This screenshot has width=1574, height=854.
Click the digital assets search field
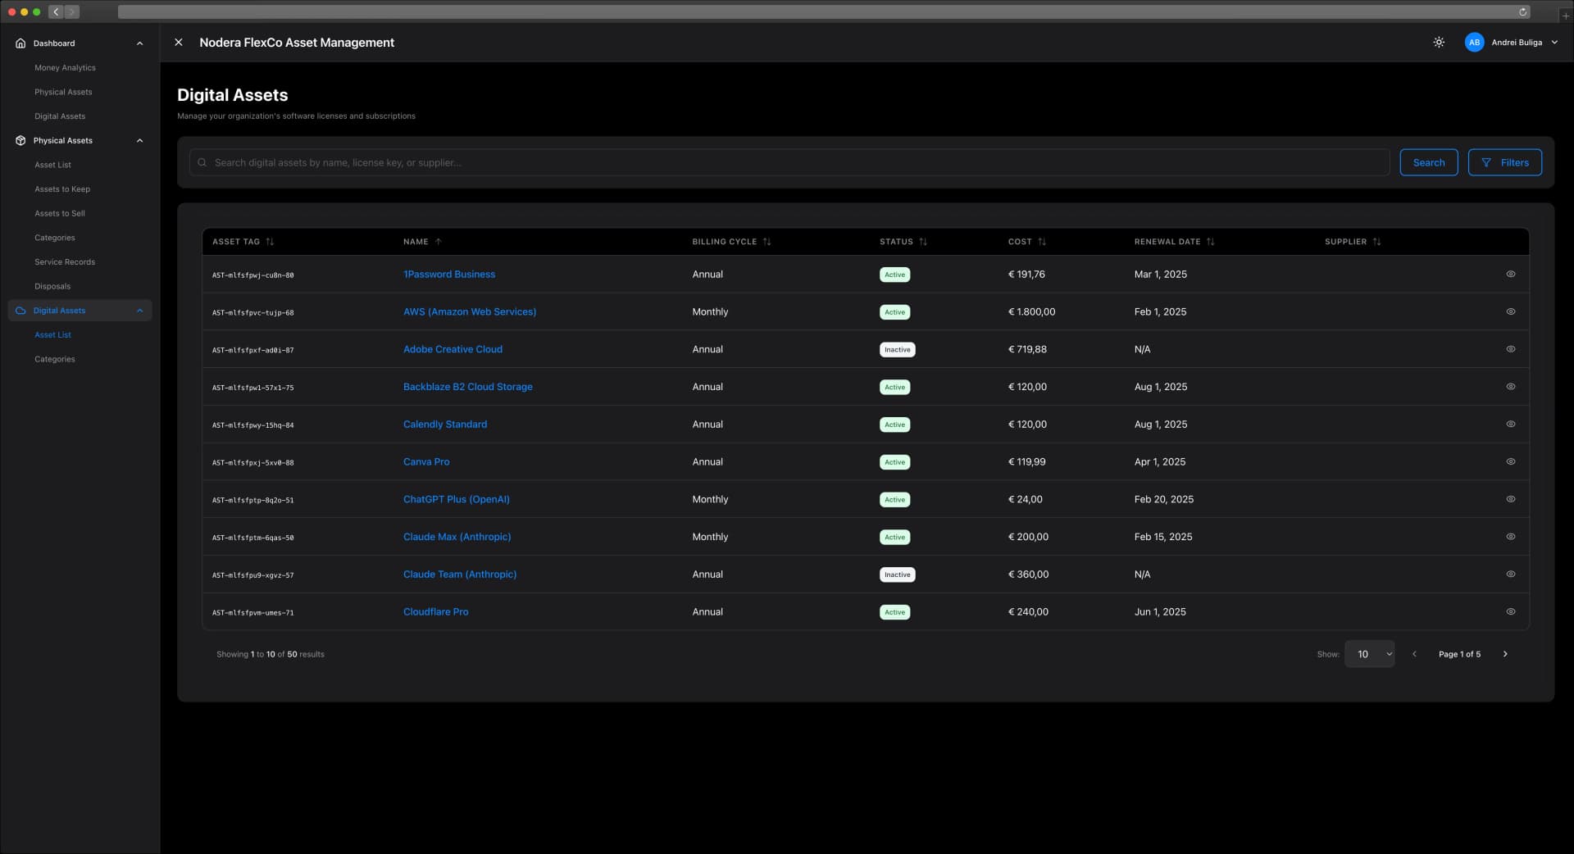pyautogui.click(x=789, y=162)
